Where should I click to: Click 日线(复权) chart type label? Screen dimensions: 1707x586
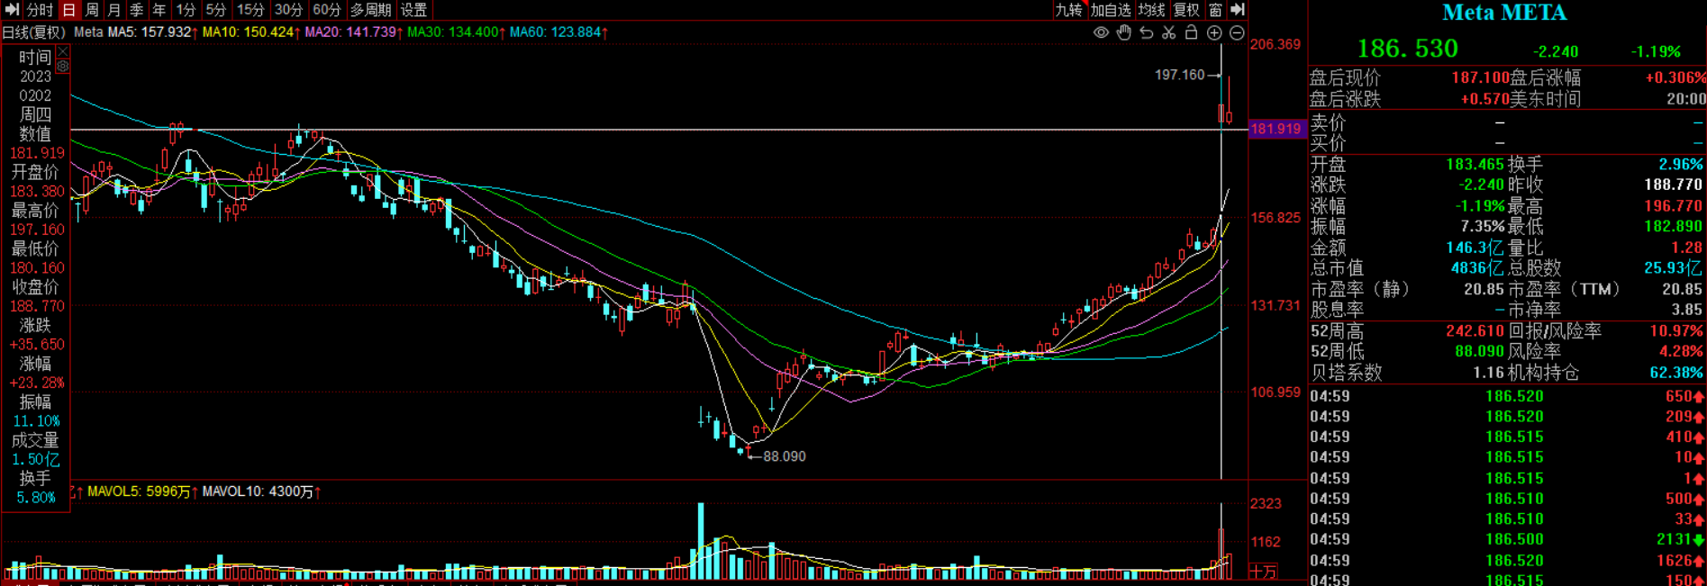point(34,32)
